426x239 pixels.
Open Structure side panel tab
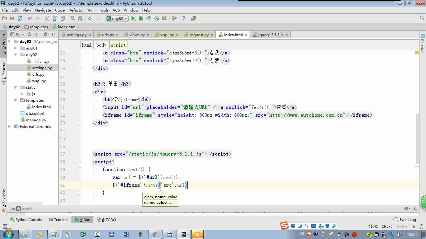click(x=4, y=72)
